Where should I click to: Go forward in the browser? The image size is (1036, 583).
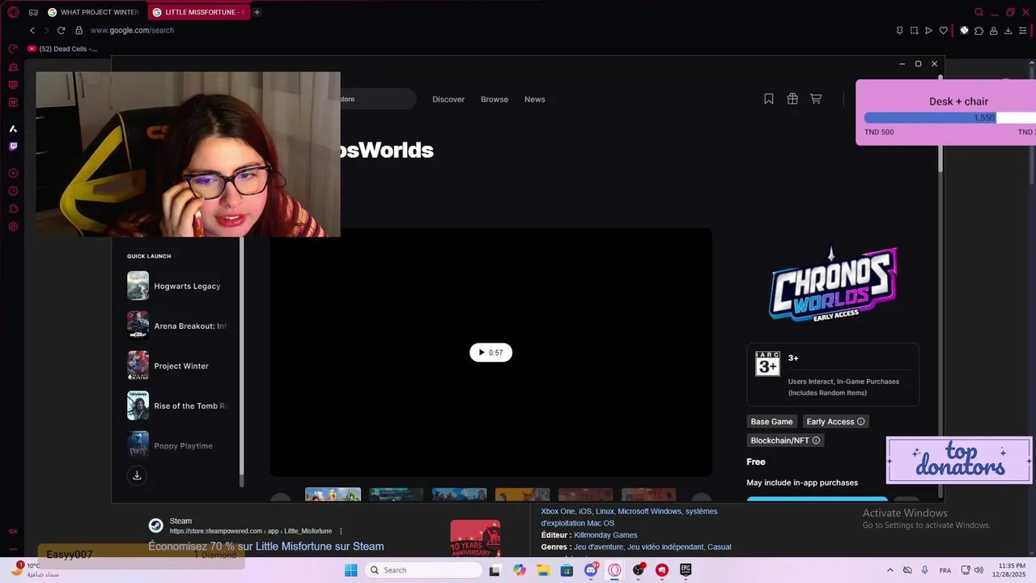[x=46, y=30]
